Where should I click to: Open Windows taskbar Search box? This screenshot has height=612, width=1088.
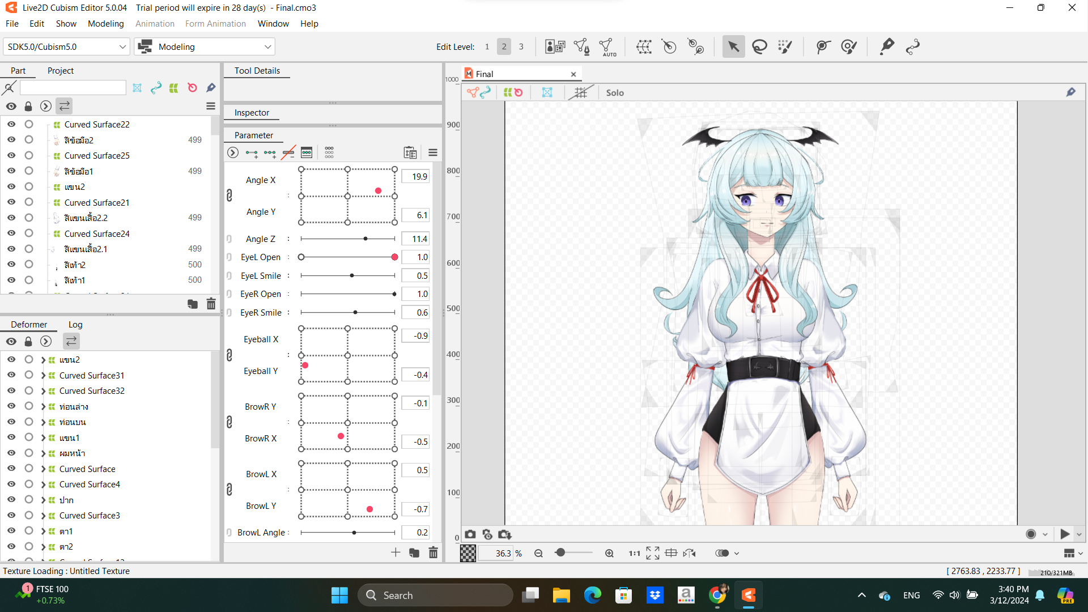click(x=435, y=595)
